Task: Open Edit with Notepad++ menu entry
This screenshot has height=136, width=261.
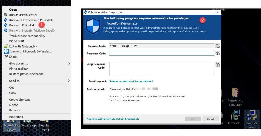Action: (23, 46)
